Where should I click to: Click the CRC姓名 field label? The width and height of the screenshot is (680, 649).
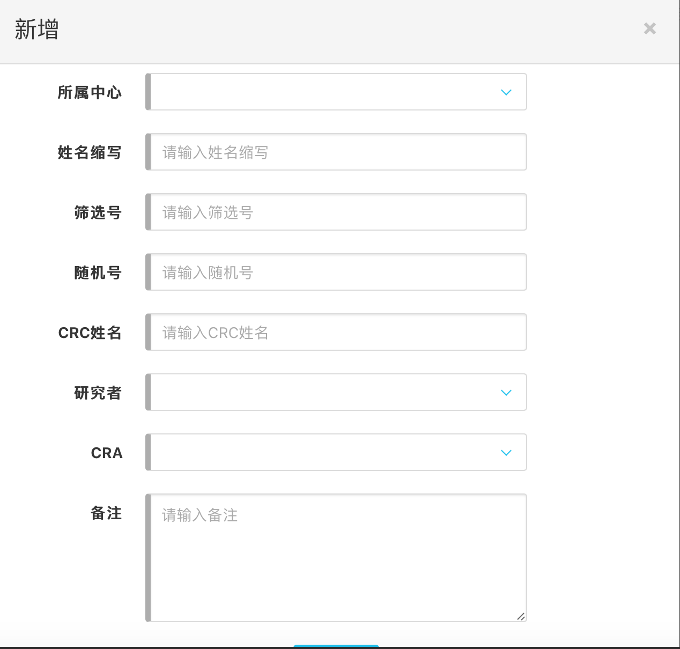point(90,333)
